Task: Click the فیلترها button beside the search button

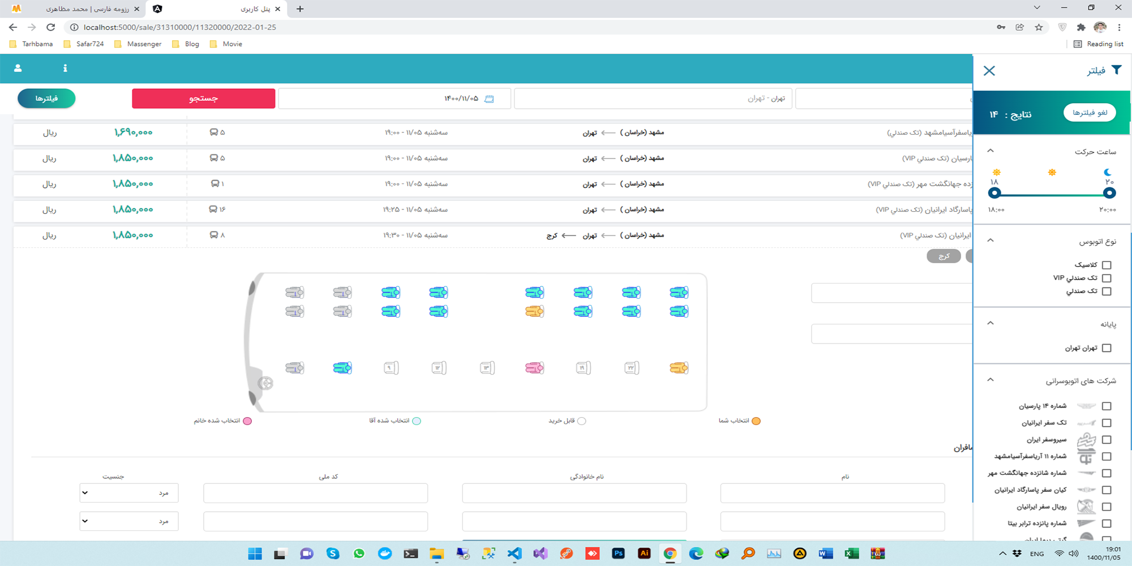Action: point(46,98)
